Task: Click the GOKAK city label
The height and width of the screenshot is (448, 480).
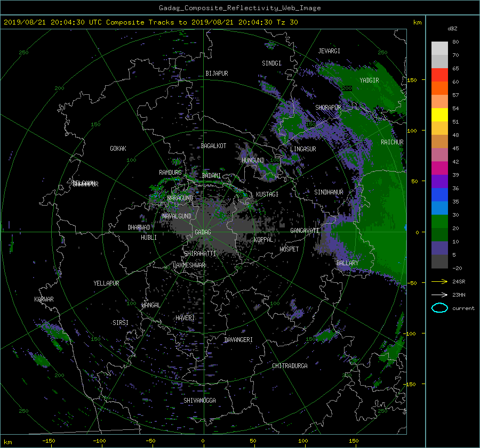Action: click(x=118, y=148)
